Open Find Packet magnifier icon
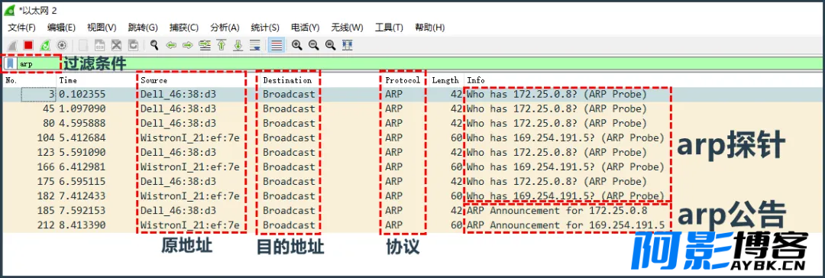The height and width of the screenshot is (278, 825). 154,45
